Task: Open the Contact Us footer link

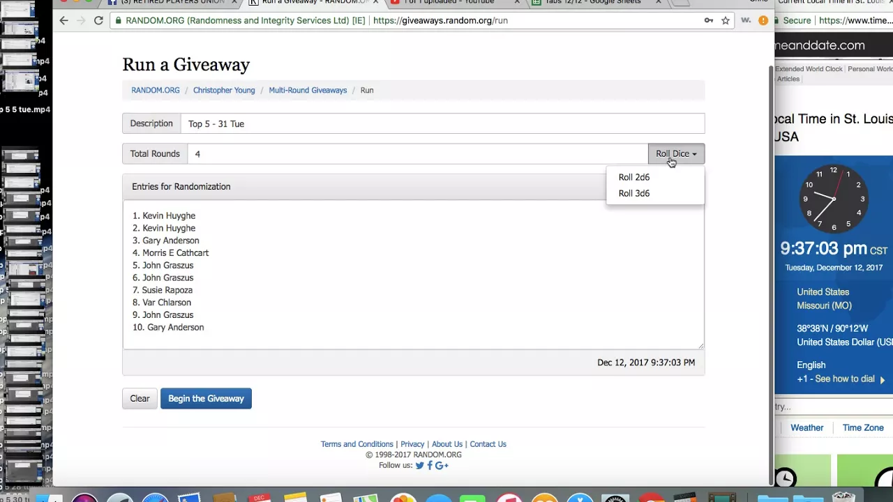Action: click(488, 444)
